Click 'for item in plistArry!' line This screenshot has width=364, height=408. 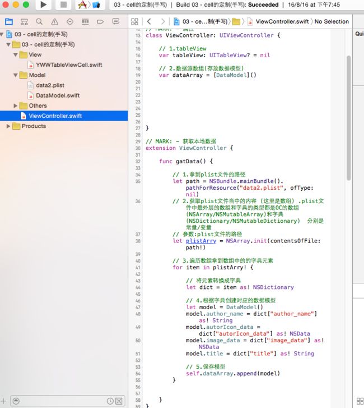pyautogui.click(x=213, y=268)
